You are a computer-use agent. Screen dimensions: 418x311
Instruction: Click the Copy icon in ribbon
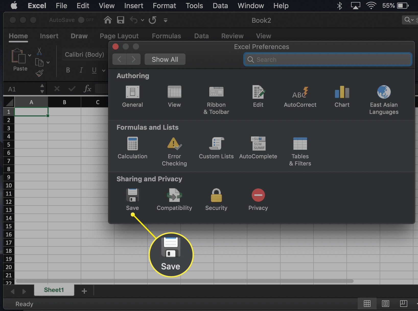tap(39, 62)
